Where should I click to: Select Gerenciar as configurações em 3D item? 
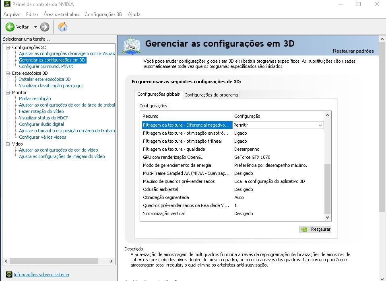(52, 60)
